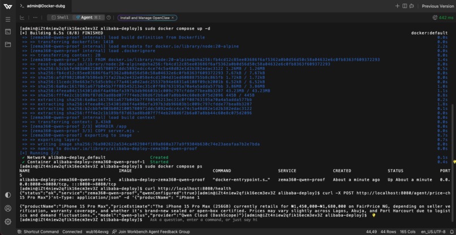
Task: Open the settings gear icon
Action: [8, 221]
